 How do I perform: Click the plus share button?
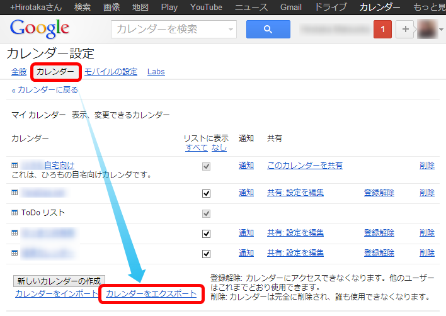coord(405,29)
